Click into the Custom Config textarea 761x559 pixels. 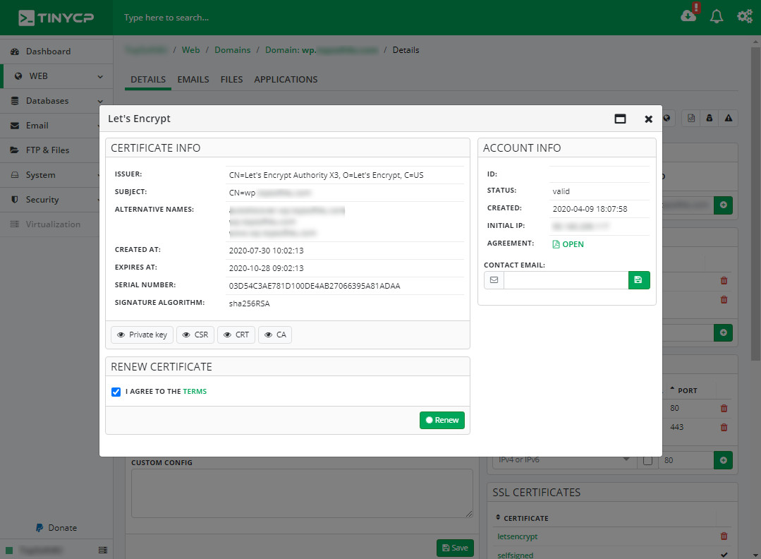tap(302, 493)
